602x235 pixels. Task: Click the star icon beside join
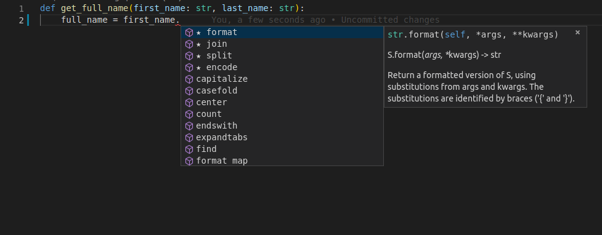click(198, 44)
